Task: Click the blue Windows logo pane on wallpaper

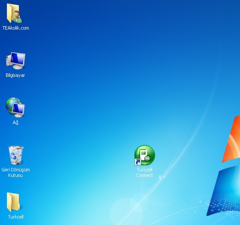Action: click(x=225, y=192)
